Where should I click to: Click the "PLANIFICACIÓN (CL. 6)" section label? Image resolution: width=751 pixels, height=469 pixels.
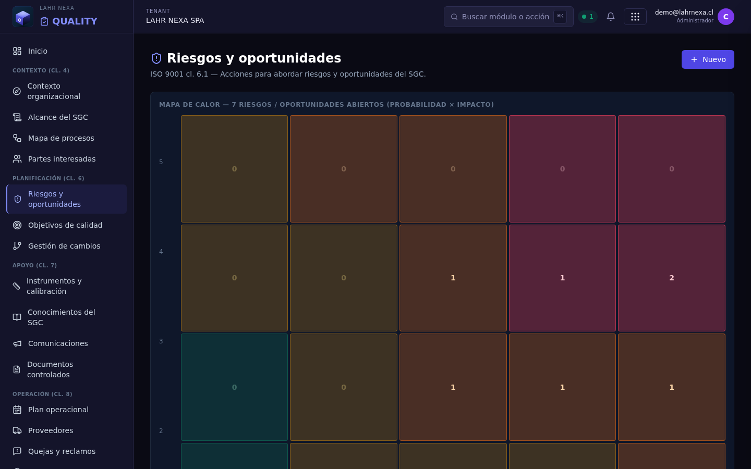[x=49, y=178]
